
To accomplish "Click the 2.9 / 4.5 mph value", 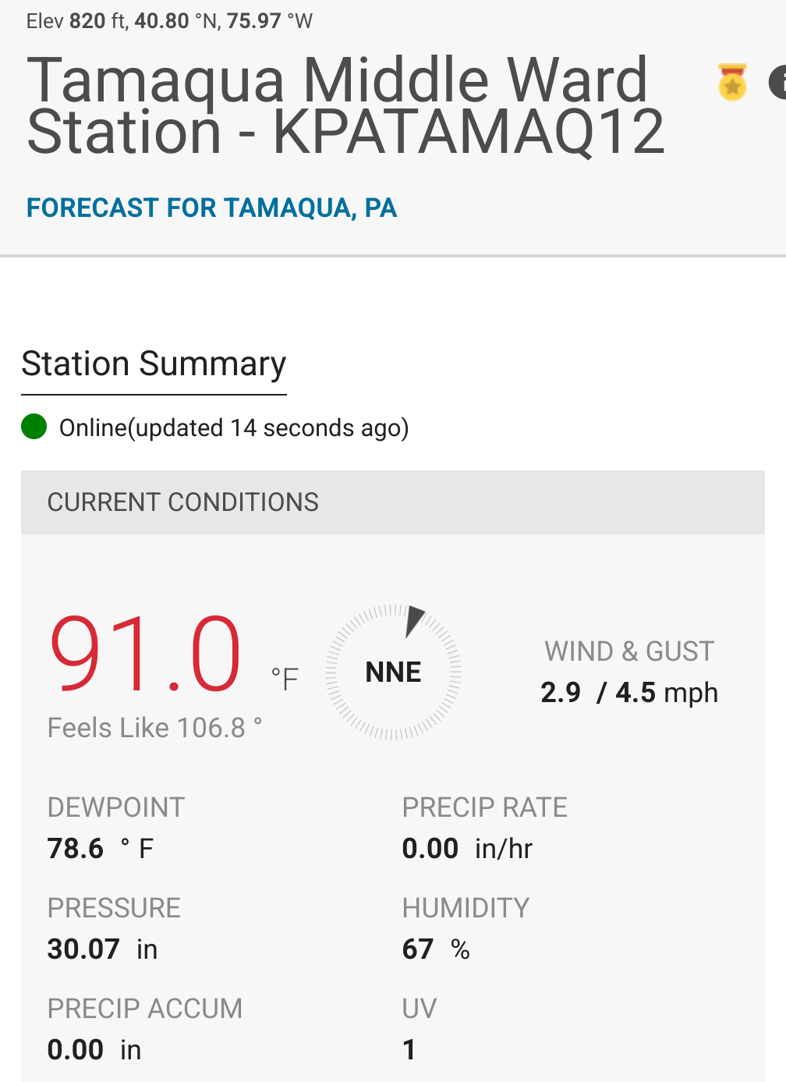I will (629, 693).
